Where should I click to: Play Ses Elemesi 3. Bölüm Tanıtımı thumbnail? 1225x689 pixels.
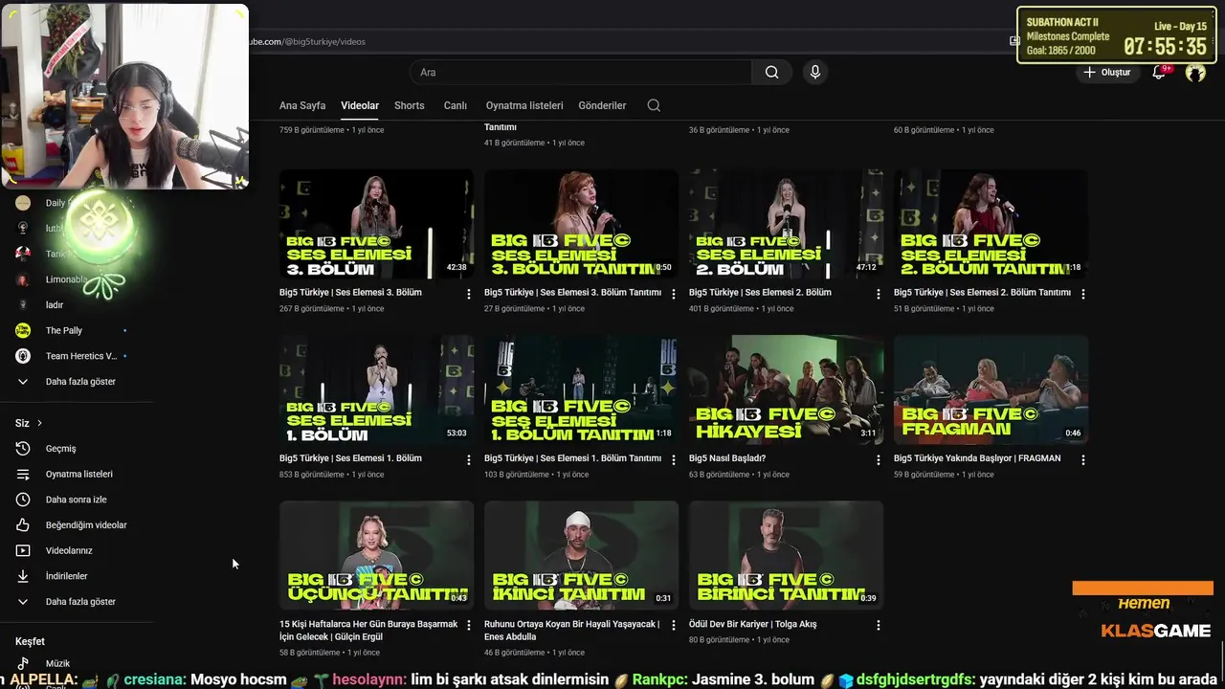pos(581,224)
